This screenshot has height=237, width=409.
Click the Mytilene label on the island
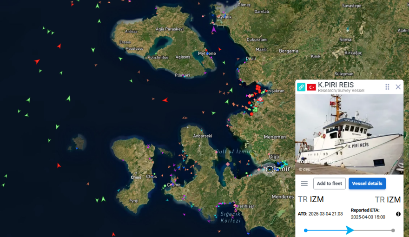pos(207,53)
